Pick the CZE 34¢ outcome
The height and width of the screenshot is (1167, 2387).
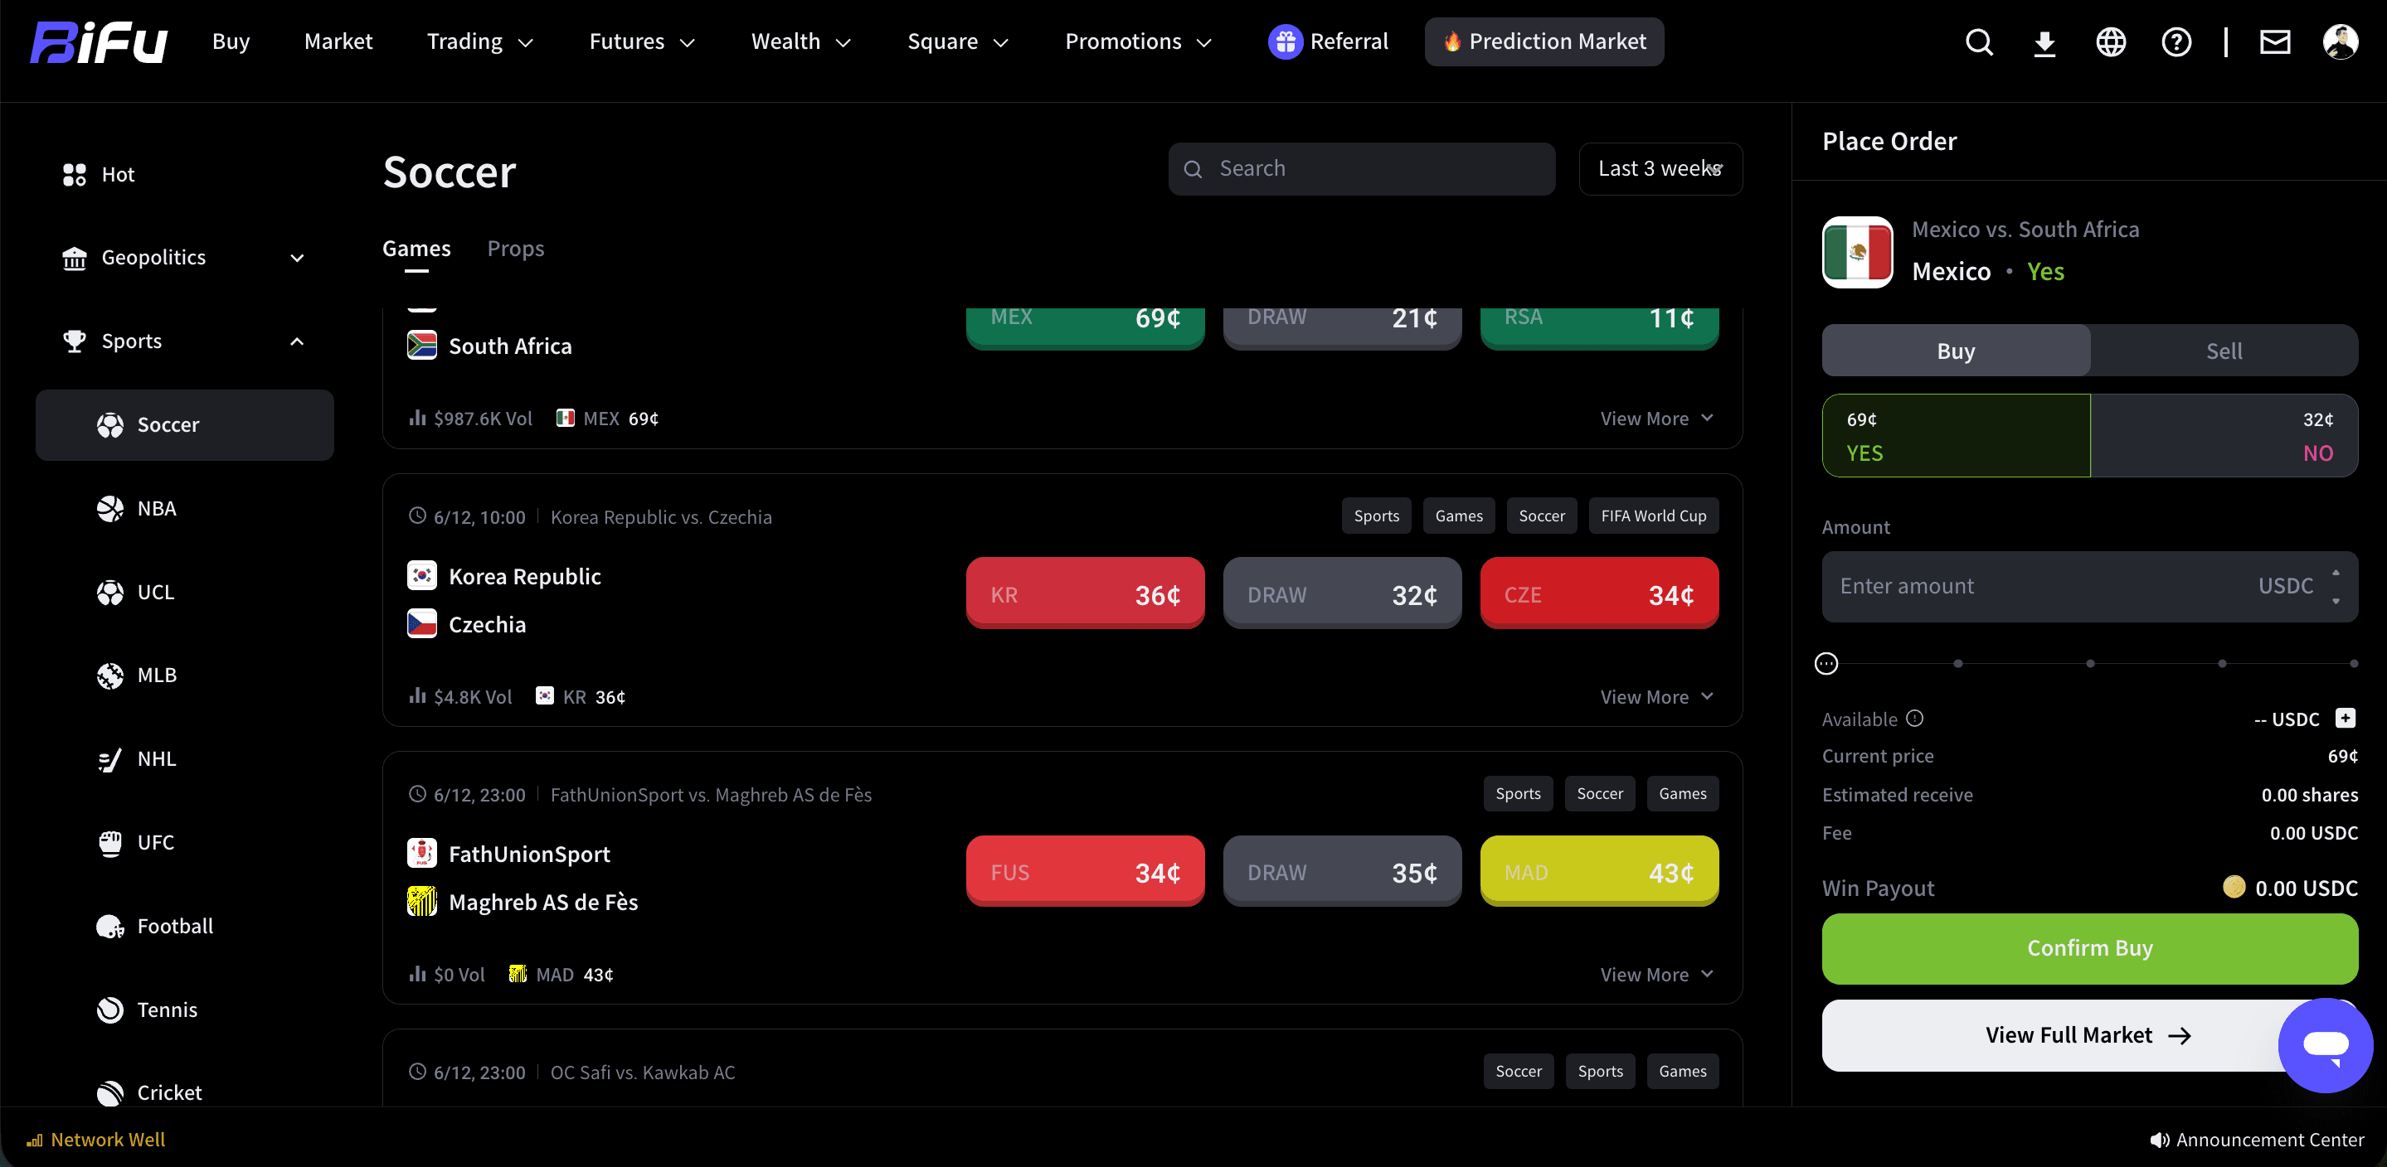[1598, 593]
